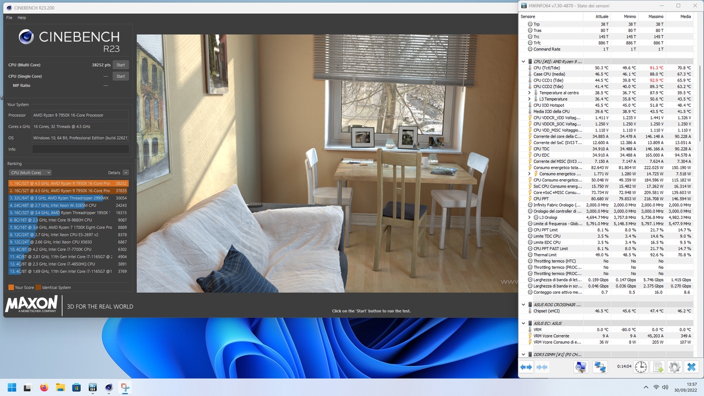Click HWiNFO expand columns double-arrow icon
This screenshot has height=396, width=704.
[526, 367]
